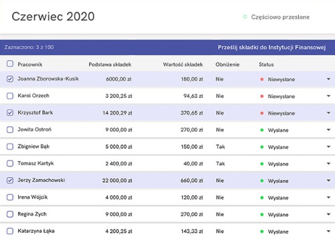Expand the Irena Wójcik row arrow
The height and width of the screenshot is (247, 335).
328,197
